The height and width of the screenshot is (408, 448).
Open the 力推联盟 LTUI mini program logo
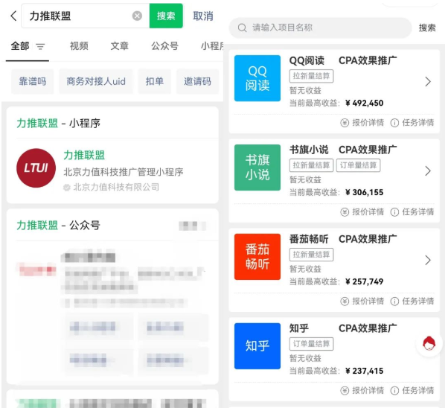(x=36, y=168)
